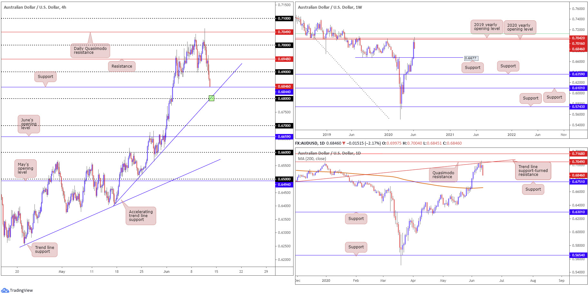Click the 0.66000 price label on 4h chart
This screenshot has width=588, height=295.
tap(284, 152)
